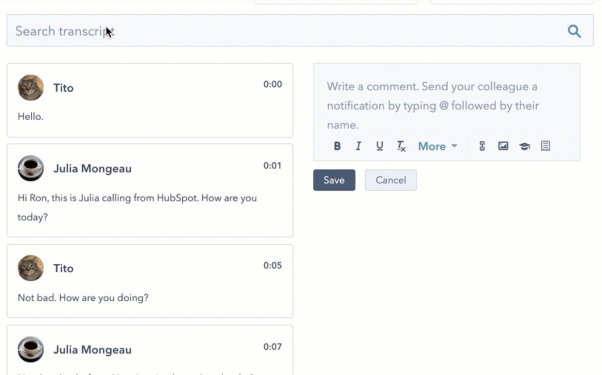Jump to the 0:05 timestamp

pos(272,266)
